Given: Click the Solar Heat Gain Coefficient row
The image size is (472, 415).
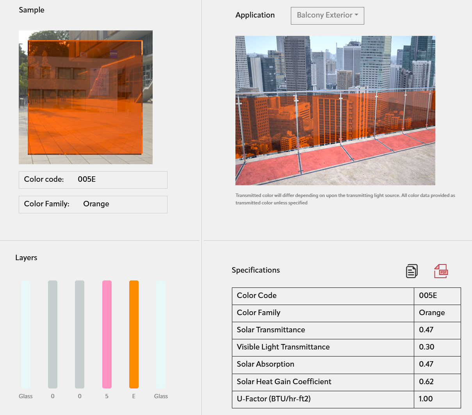Looking at the screenshot, I should tap(322, 382).
